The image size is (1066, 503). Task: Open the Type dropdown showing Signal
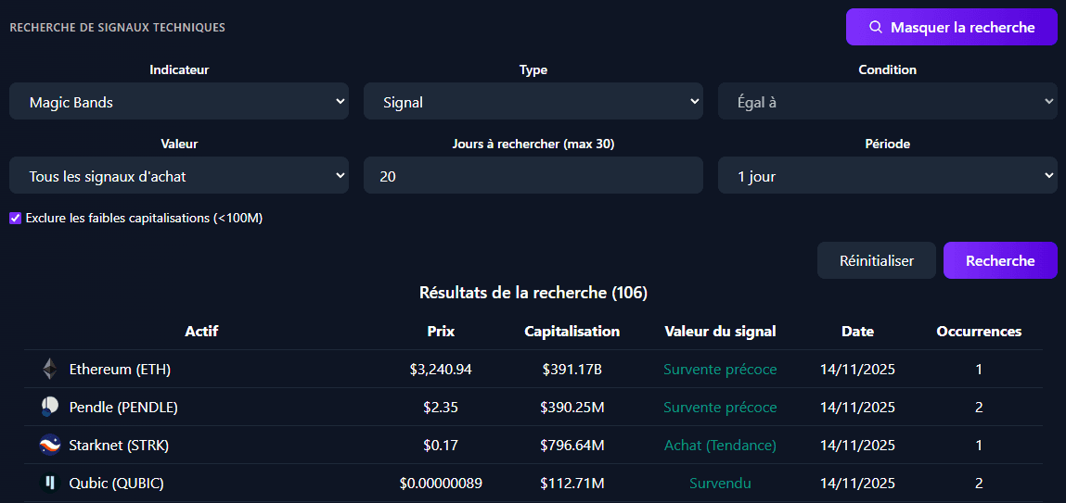[533, 101]
